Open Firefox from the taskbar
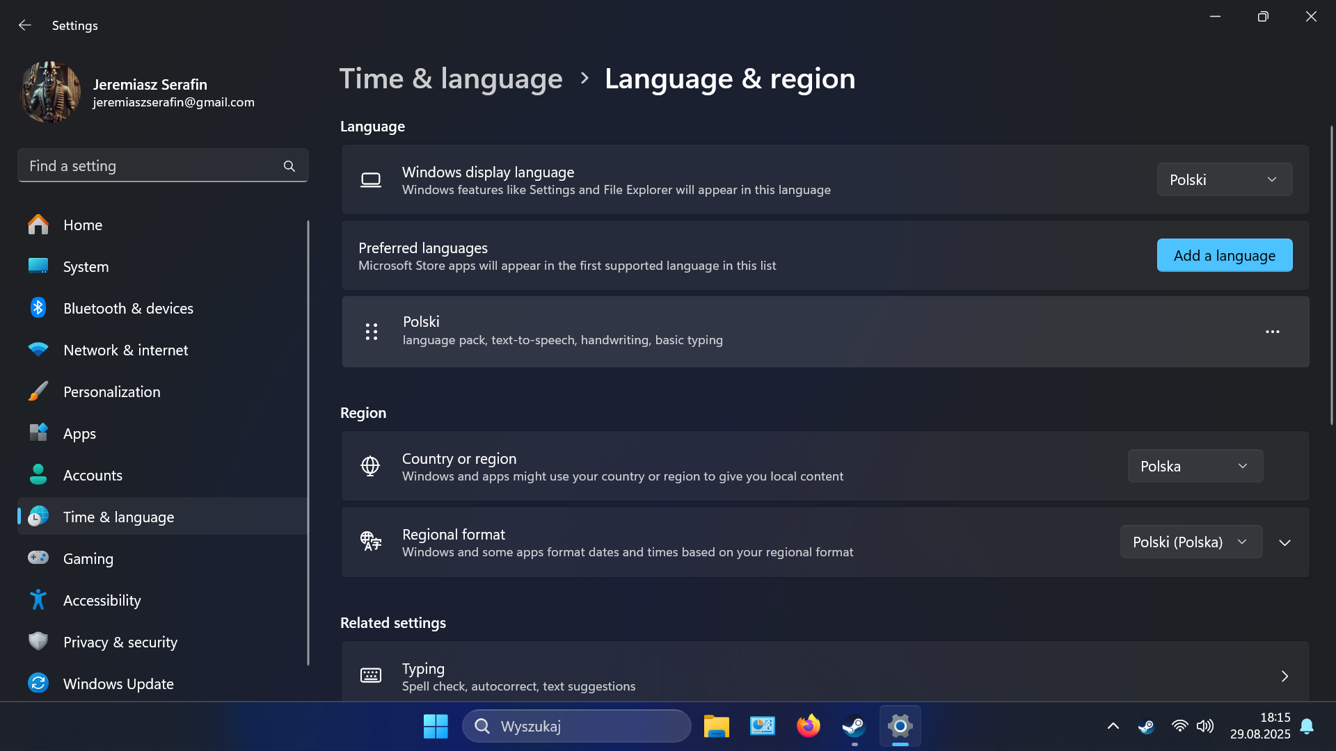1336x751 pixels. click(x=808, y=726)
